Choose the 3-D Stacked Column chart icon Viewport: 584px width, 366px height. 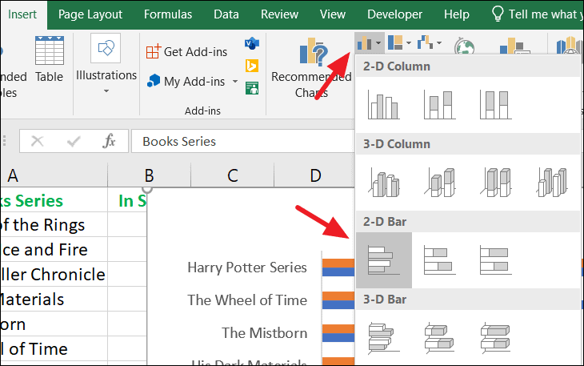tap(440, 183)
